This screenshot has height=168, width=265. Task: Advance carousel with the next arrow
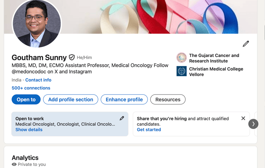pos(253,124)
